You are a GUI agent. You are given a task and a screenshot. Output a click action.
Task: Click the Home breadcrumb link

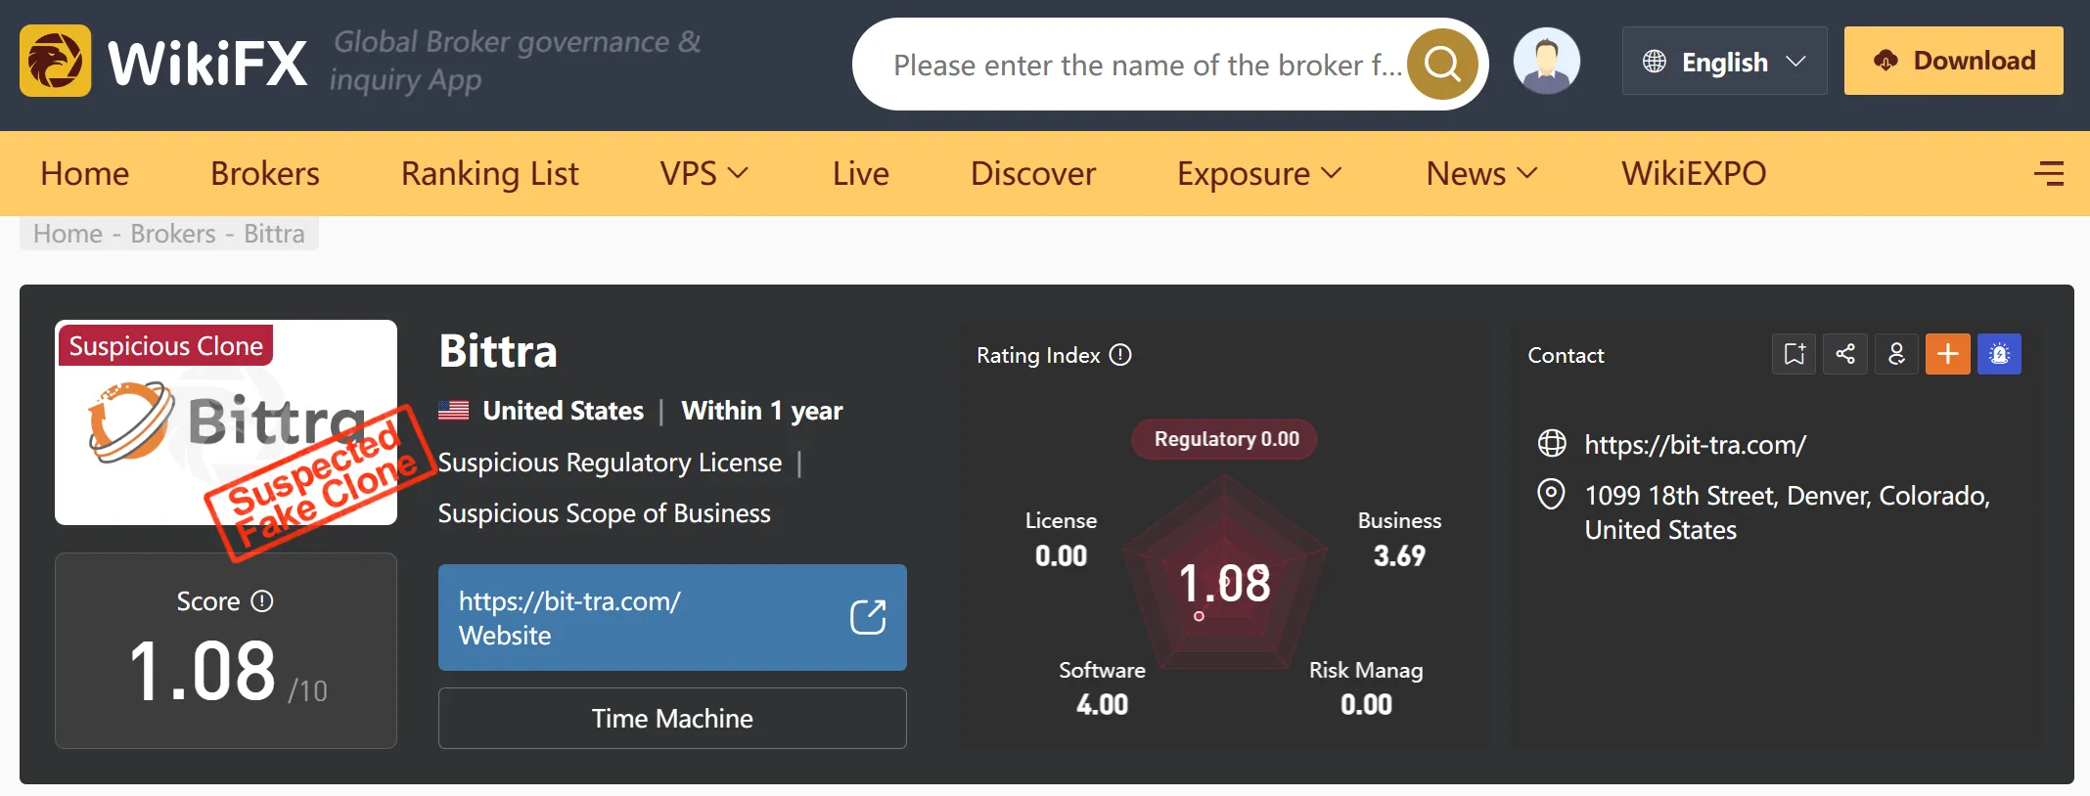click(68, 234)
